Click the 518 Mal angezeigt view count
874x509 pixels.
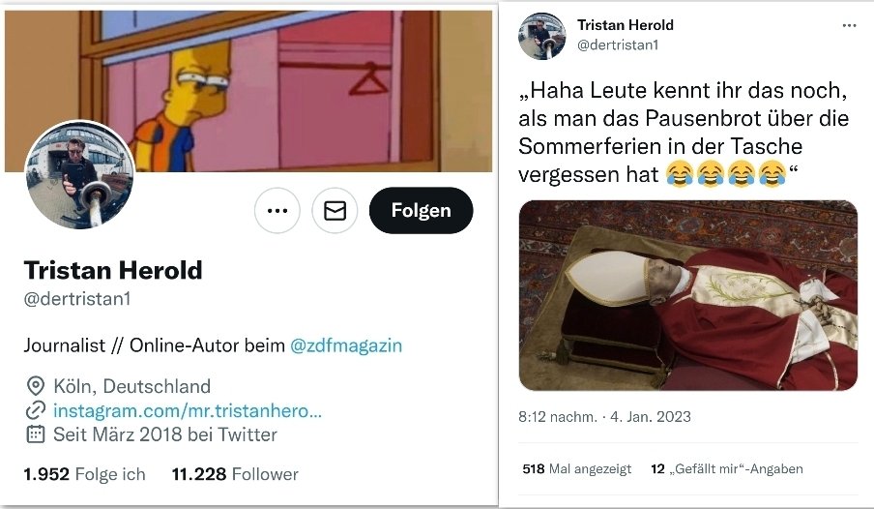pyautogui.click(x=577, y=468)
